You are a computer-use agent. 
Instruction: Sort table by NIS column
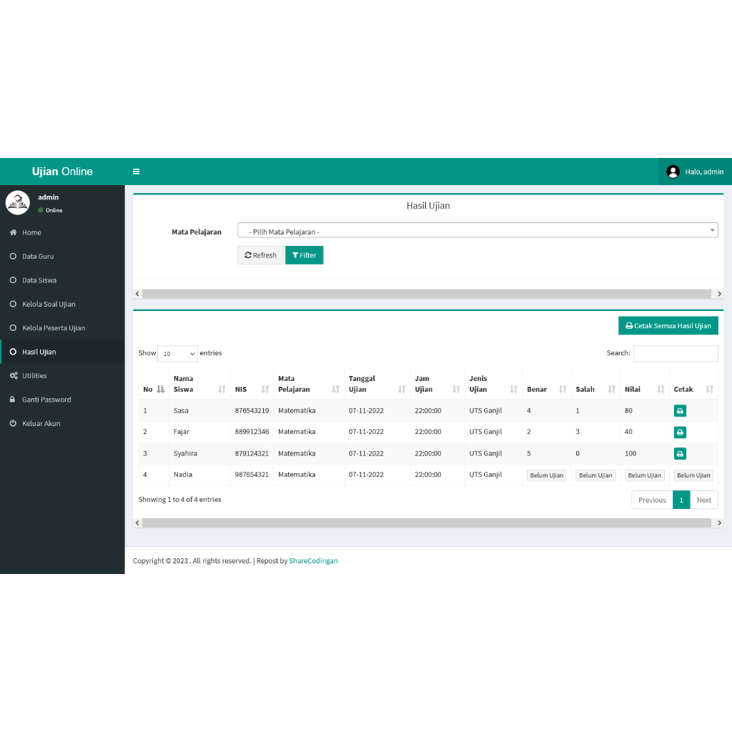click(252, 389)
